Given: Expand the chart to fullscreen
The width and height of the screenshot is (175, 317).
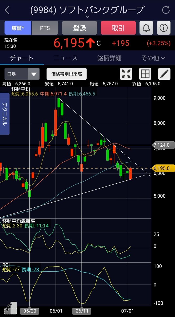Looking at the screenshot, I should coord(126,74).
